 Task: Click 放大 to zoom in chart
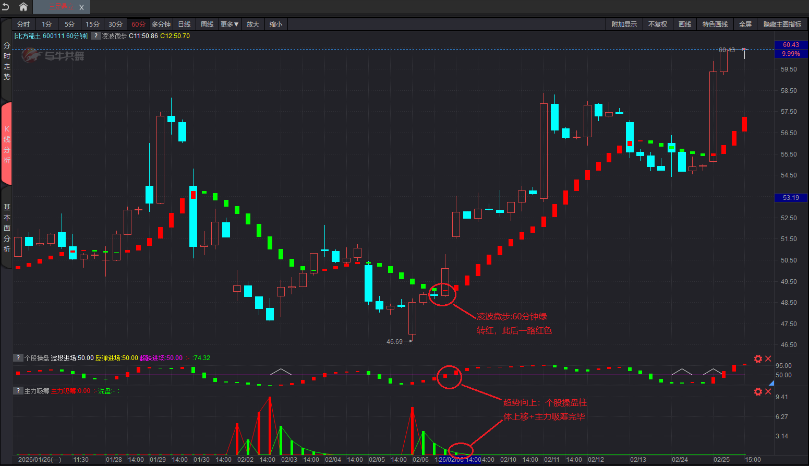coord(253,25)
